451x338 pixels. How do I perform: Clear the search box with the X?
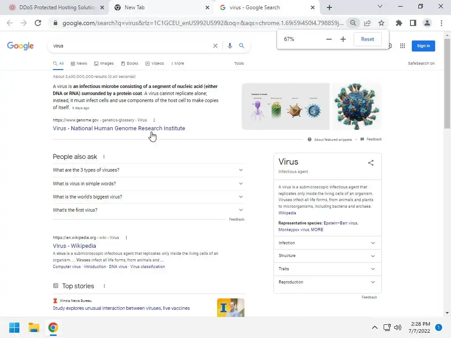(215, 46)
